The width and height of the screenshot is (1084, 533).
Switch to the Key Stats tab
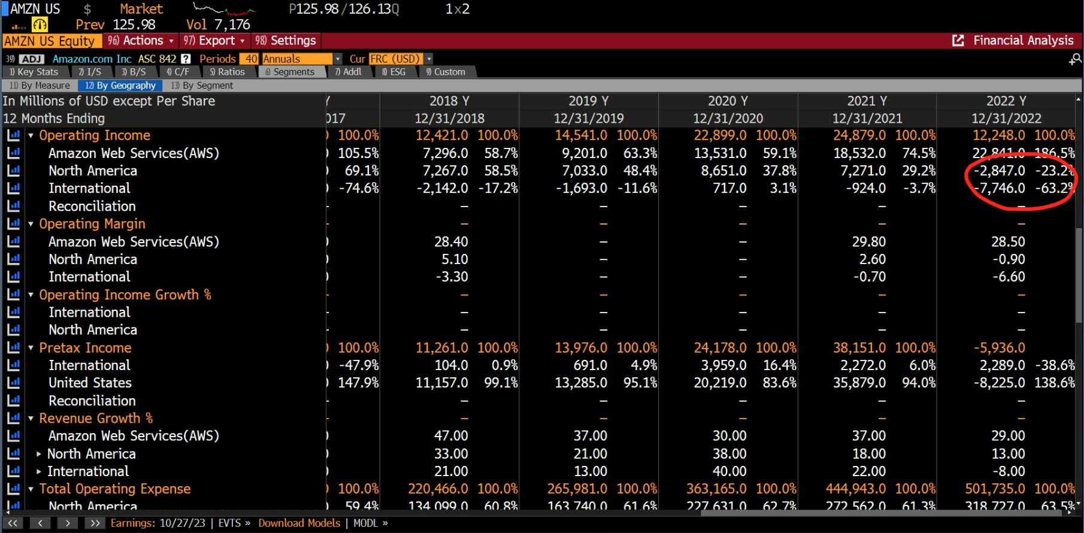[x=34, y=72]
